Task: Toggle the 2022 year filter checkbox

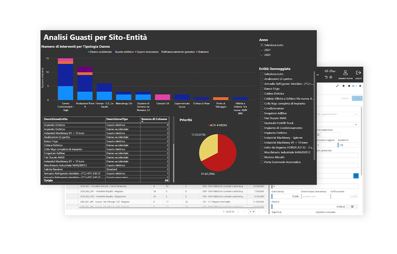Action: point(261,55)
